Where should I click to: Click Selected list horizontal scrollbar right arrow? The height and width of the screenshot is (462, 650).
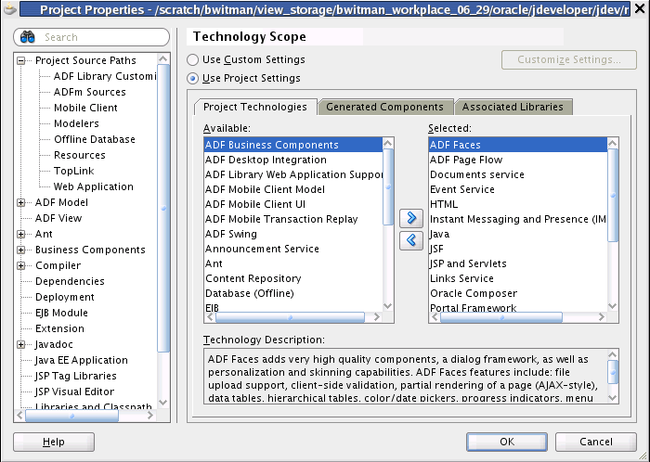[602, 317]
